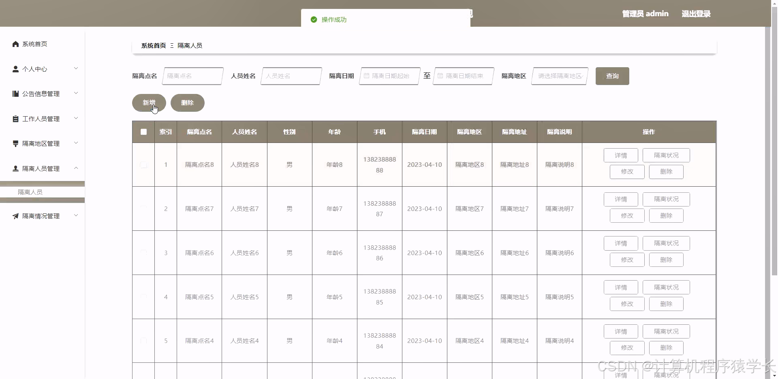This screenshot has width=778, height=379.
Task: Click 隔离状况 for row 隔离点名4
Action: click(x=666, y=332)
